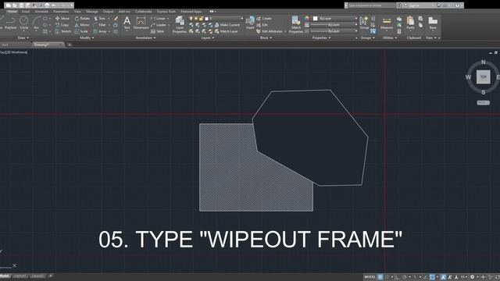Click the Copy tool

coord(62,25)
